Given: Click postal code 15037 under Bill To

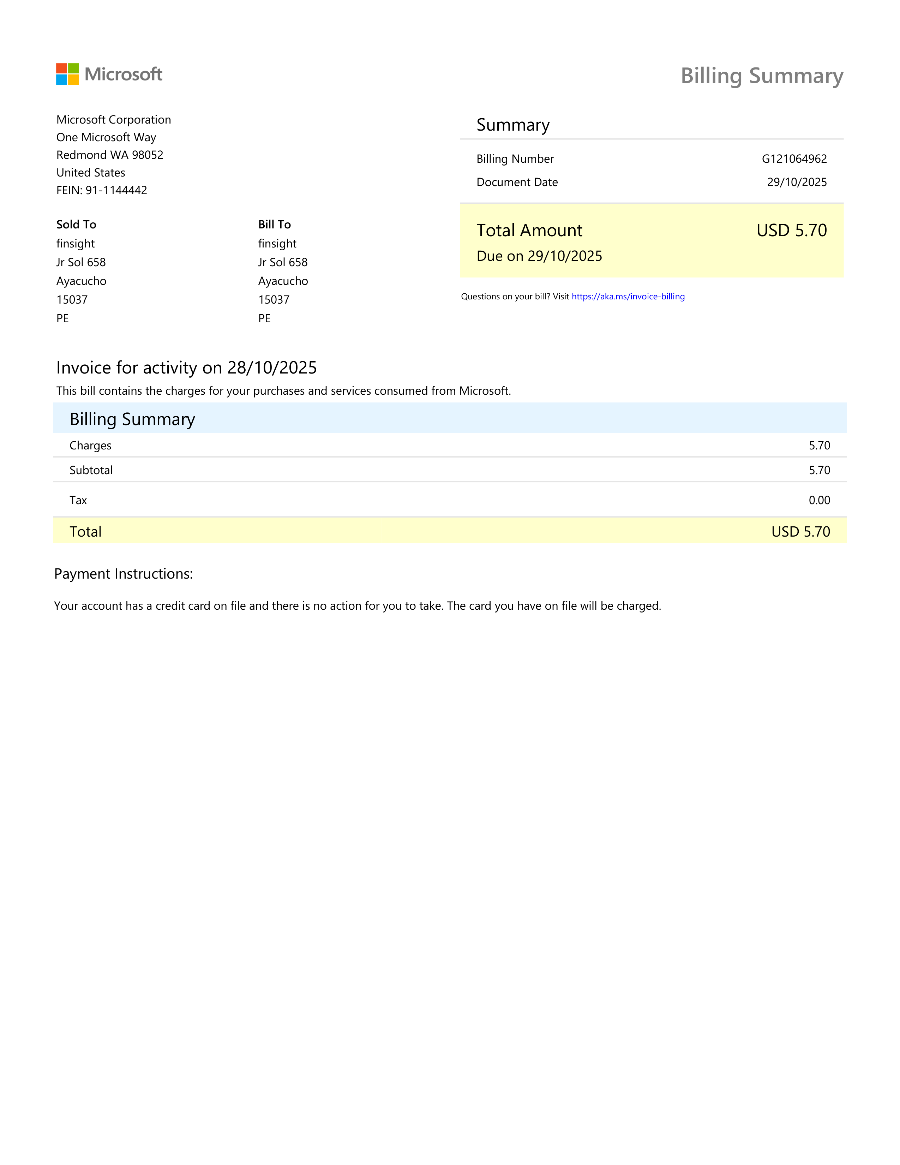Looking at the screenshot, I should point(274,300).
